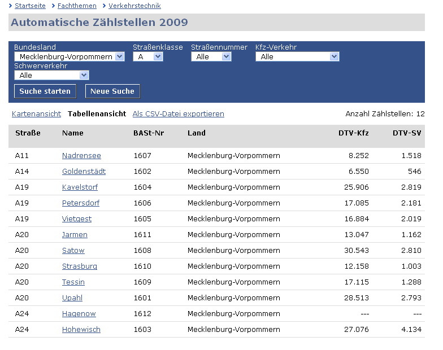443x350 pixels.
Task: Click BASt-Nr cell 1602
Action: 142,172
